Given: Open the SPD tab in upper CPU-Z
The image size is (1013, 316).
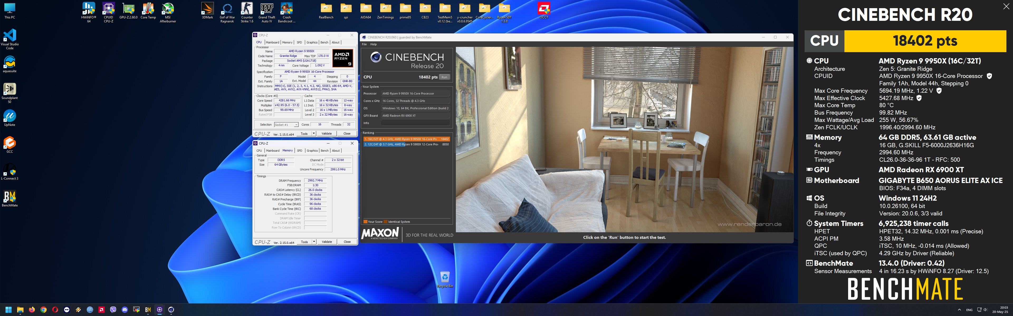Looking at the screenshot, I should click(299, 42).
